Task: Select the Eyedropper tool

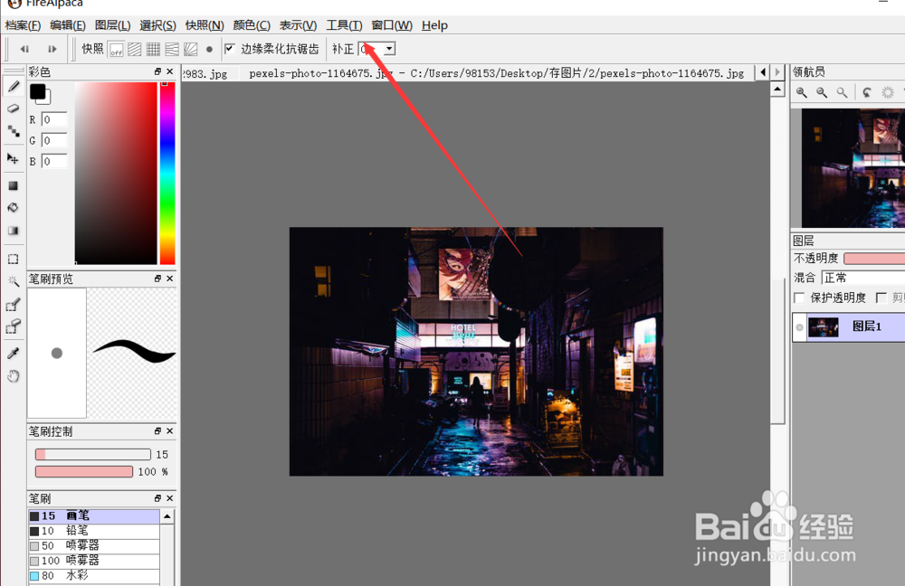Action: (12, 353)
